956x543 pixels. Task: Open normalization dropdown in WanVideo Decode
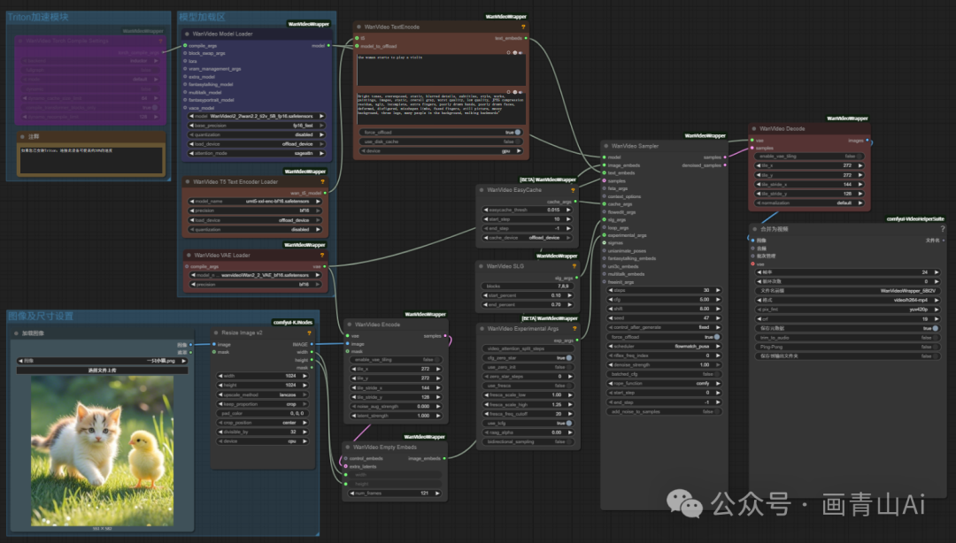tap(810, 203)
